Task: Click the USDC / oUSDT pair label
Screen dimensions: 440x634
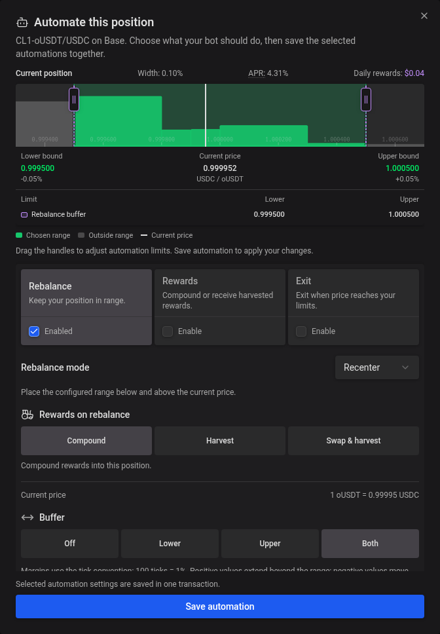Action: pyautogui.click(x=220, y=179)
